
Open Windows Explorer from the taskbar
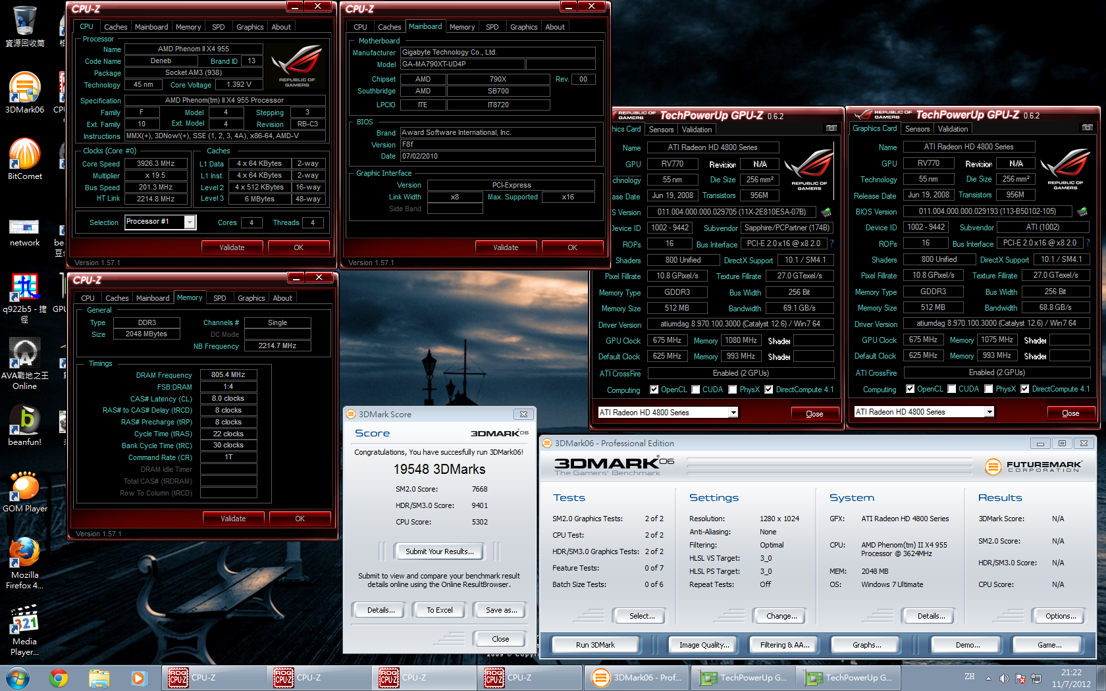(x=99, y=678)
